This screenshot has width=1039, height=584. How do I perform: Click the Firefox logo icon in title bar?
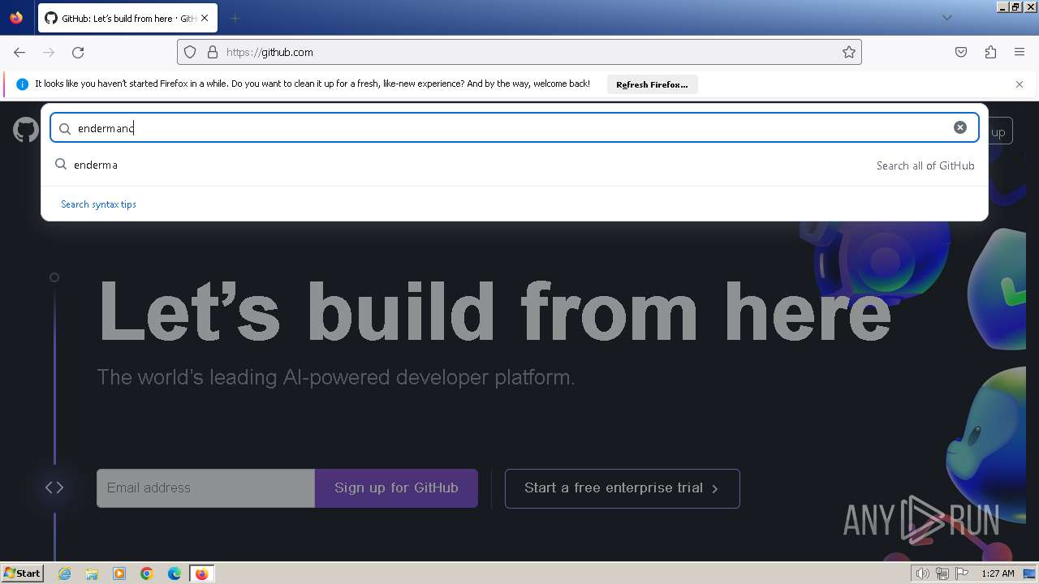coord(16,18)
